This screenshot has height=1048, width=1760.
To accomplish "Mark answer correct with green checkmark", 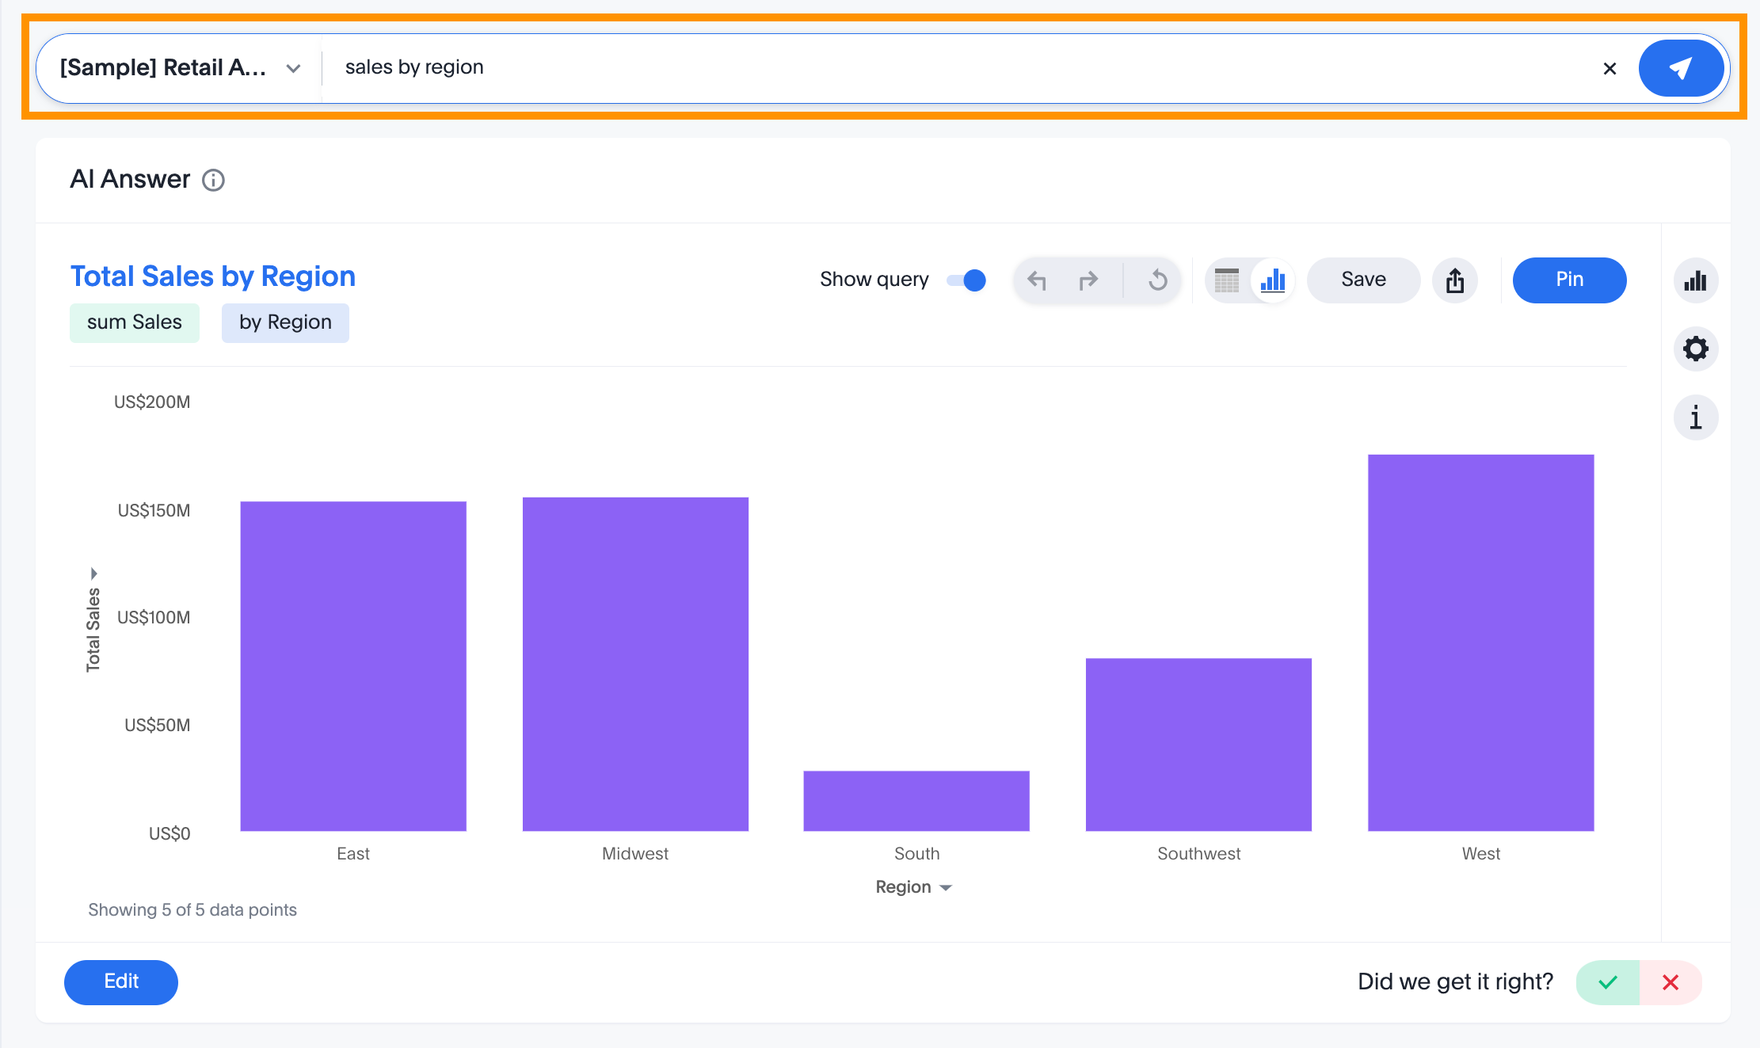I will (1608, 982).
